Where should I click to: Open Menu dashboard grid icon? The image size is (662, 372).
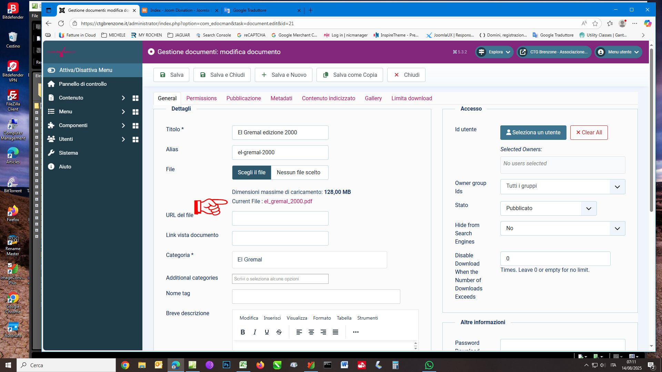tap(136, 112)
